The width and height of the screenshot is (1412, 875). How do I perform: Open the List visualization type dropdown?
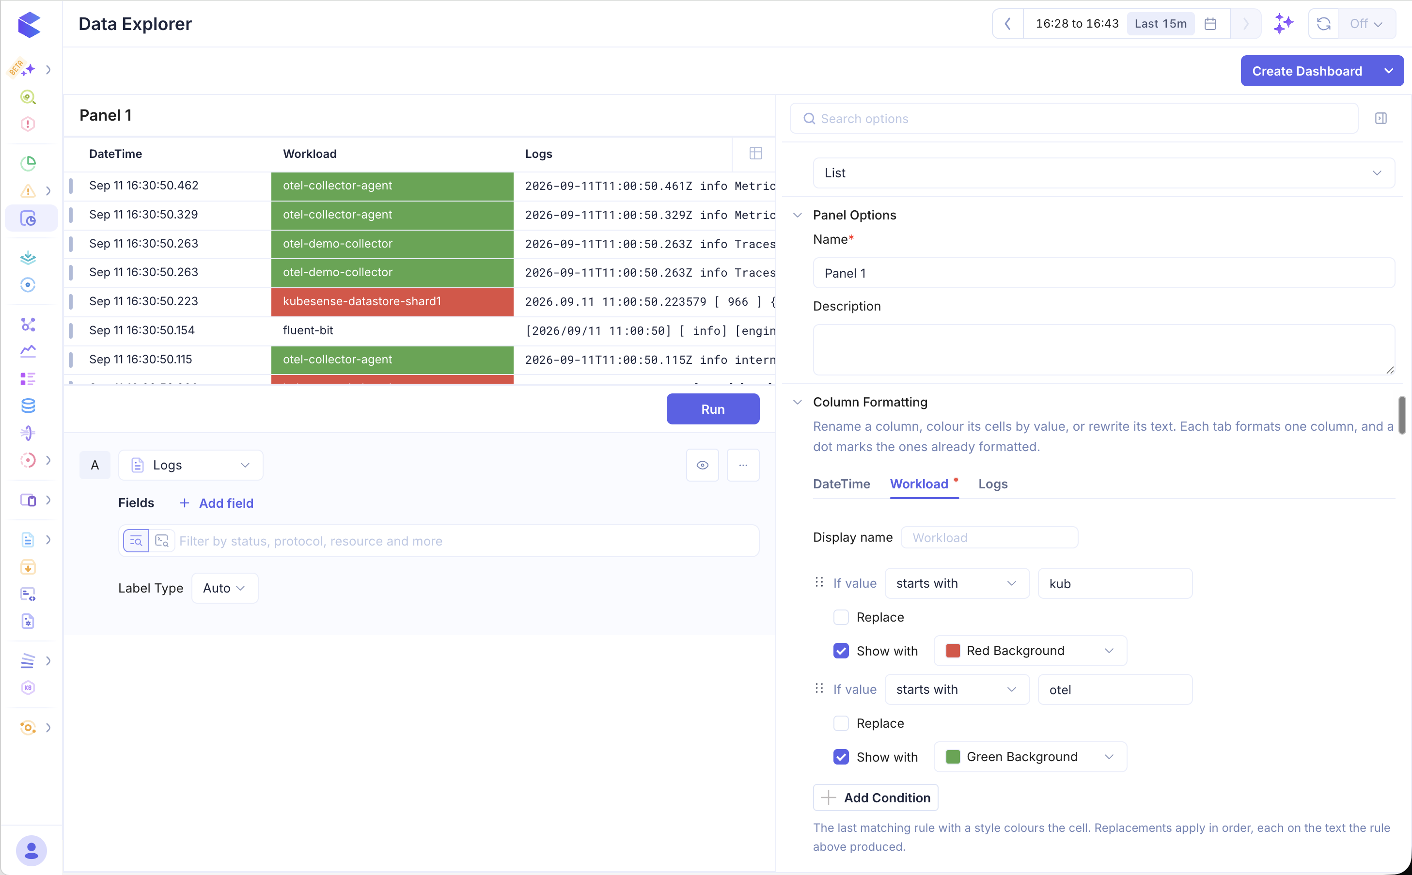pos(1103,173)
